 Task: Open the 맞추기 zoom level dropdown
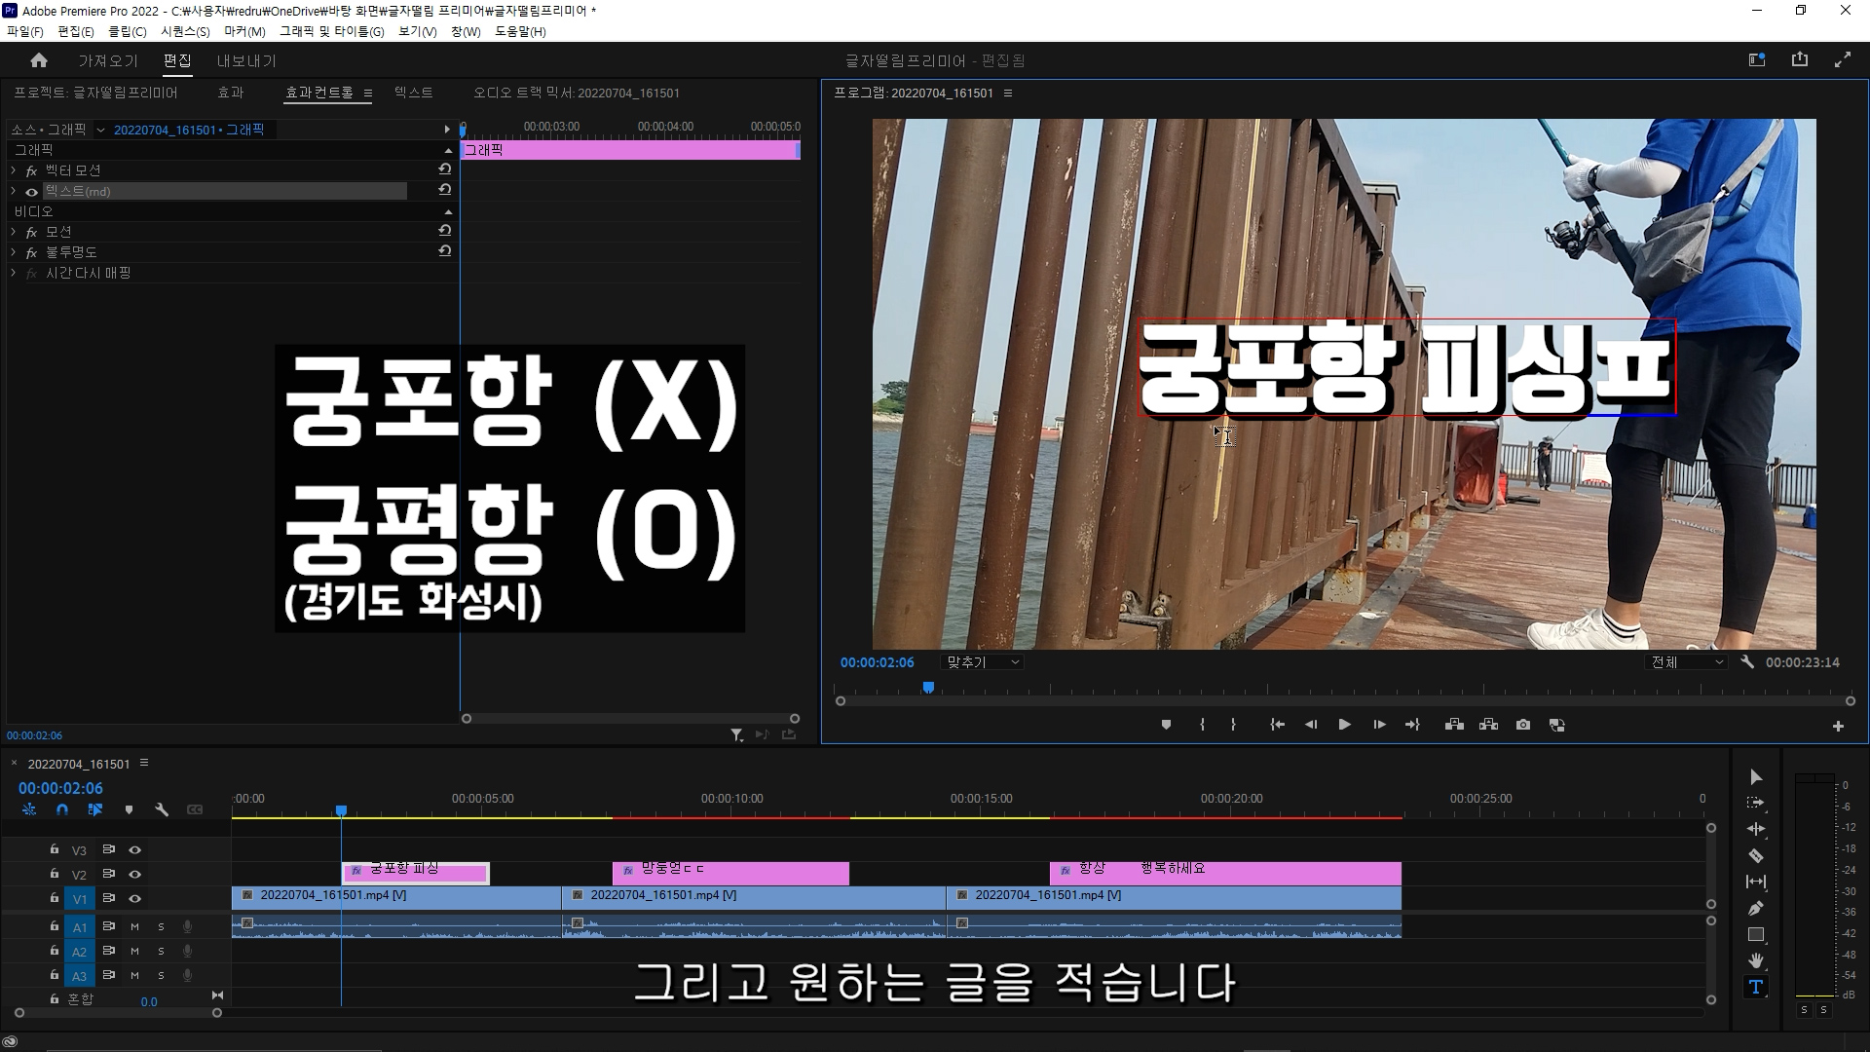982,662
